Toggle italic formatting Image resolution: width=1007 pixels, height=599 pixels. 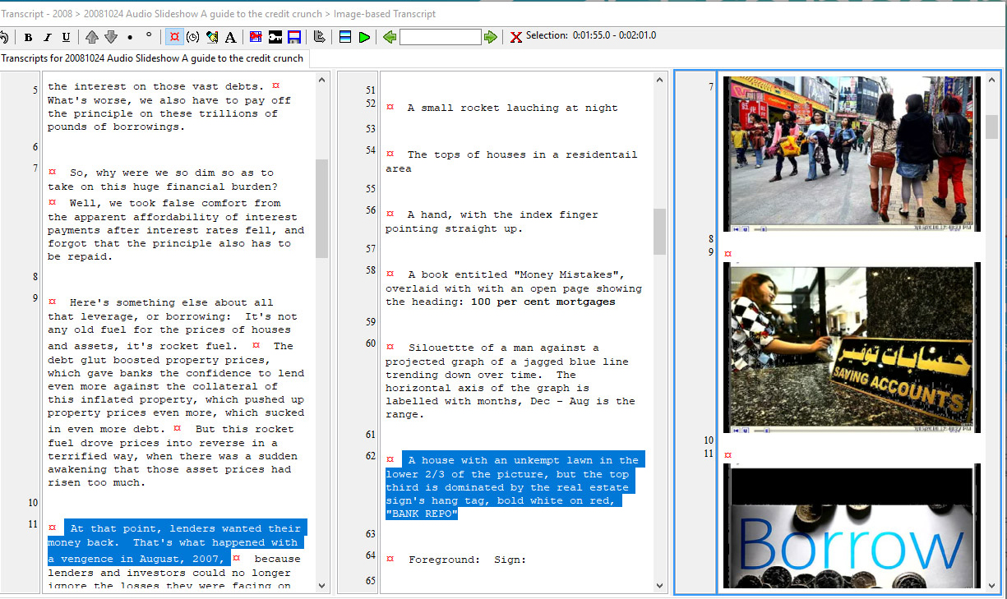click(47, 37)
